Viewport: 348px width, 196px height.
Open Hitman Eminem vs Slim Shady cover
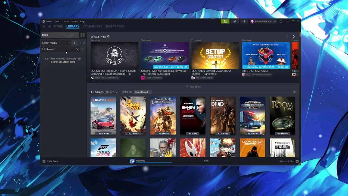point(193,116)
